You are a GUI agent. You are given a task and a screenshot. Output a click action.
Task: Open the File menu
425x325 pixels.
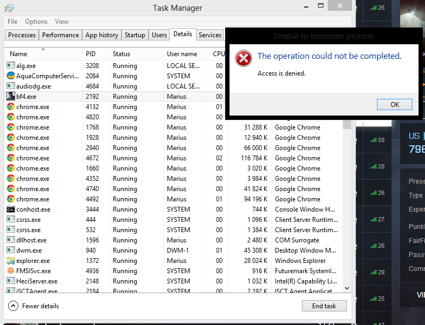coord(12,22)
